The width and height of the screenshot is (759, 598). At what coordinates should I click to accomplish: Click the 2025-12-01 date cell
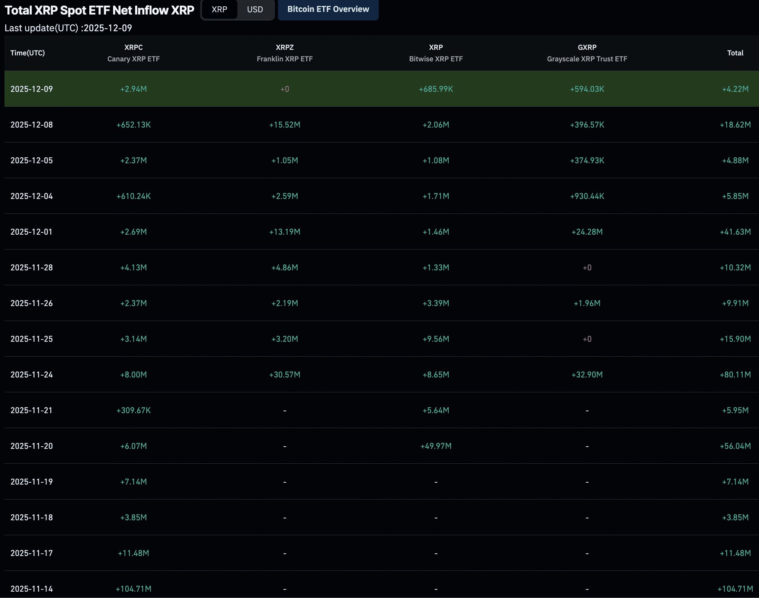32,232
